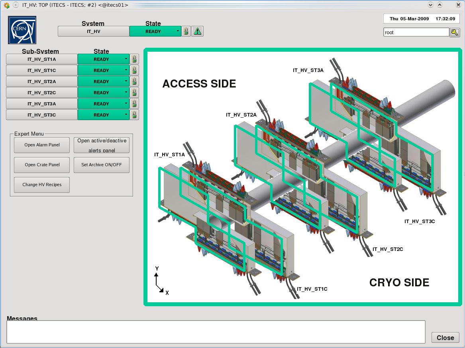Click the CERN logo icon
The image size is (465, 348).
click(x=22, y=30)
